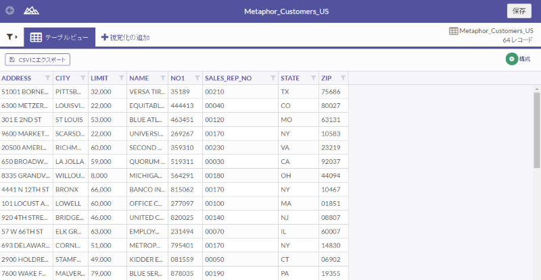
Task: Open filter on NAME column
Action: pos(162,78)
